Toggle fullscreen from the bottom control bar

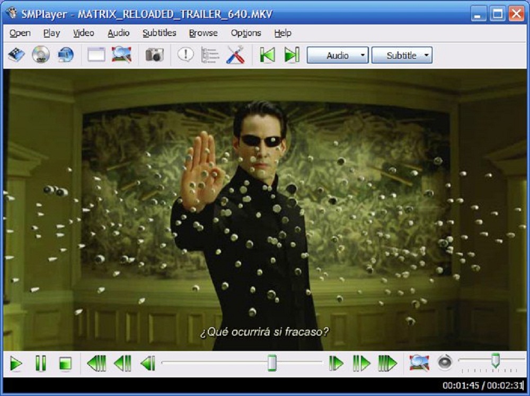[x=419, y=363]
